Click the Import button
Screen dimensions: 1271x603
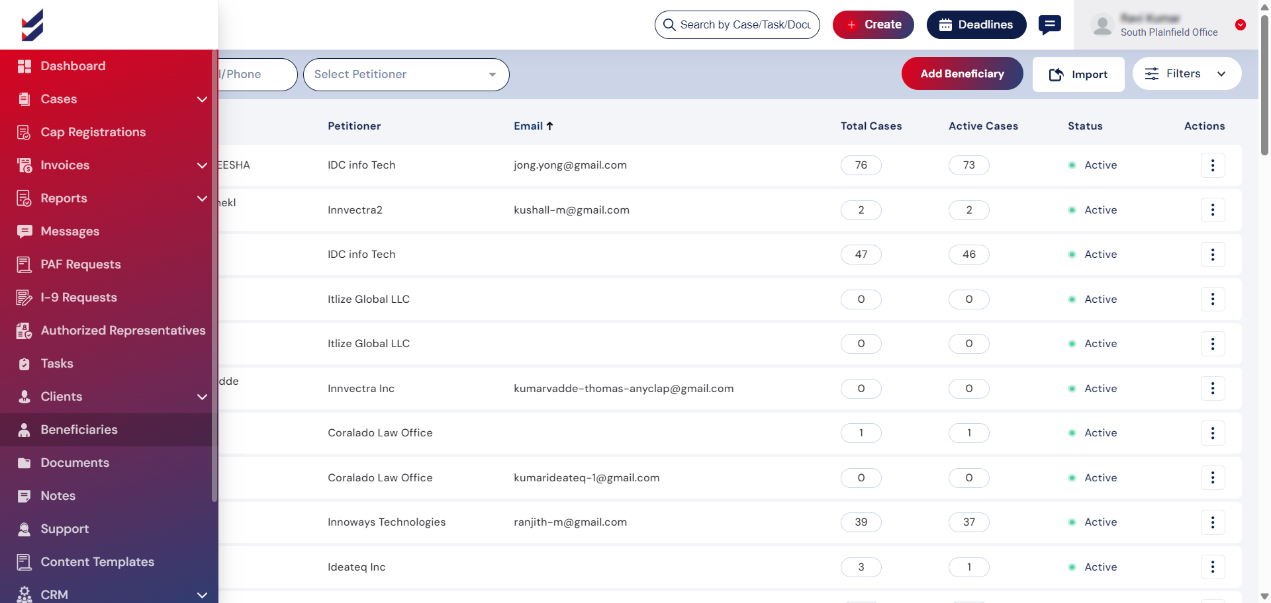(1078, 75)
